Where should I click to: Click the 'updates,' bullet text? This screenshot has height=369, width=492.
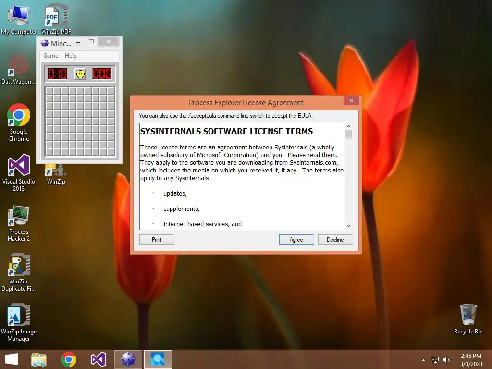(175, 193)
